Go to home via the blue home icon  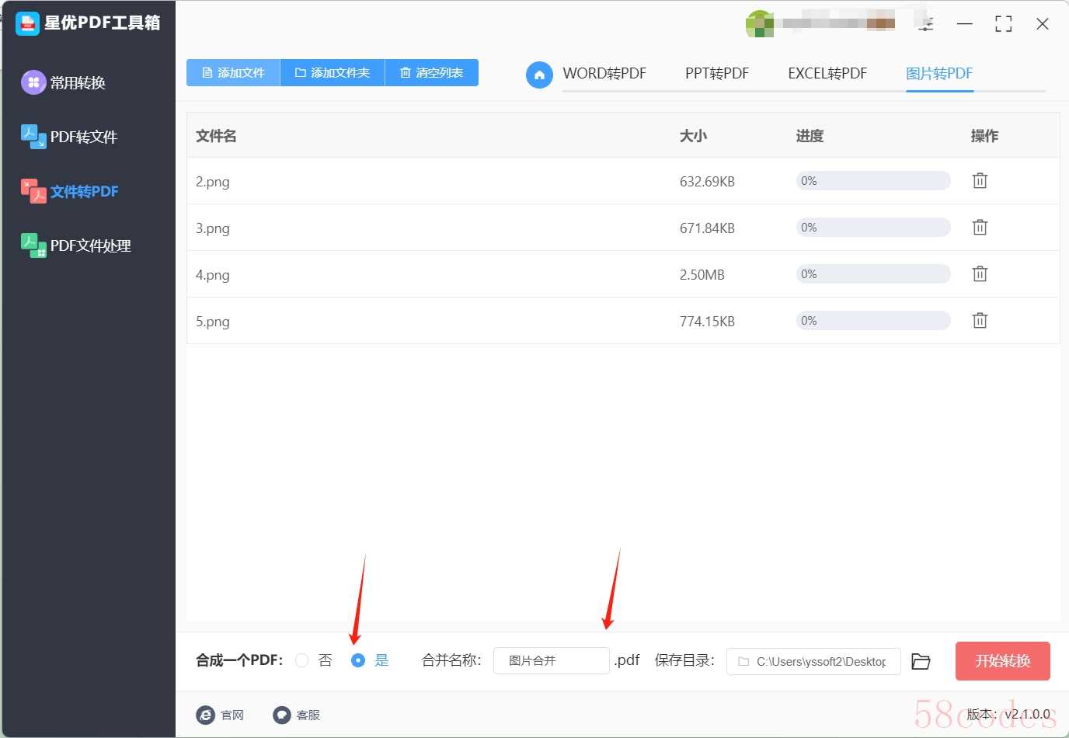pyautogui.click(x=539, y=75)
